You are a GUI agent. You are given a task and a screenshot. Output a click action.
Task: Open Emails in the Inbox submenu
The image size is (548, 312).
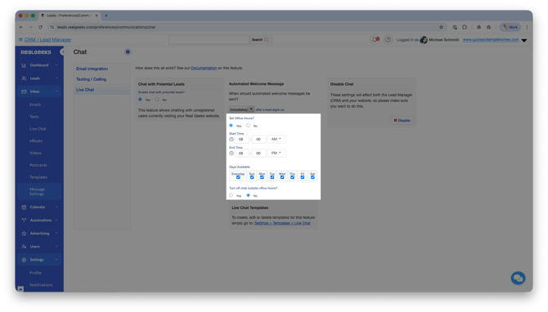[x=35, y=105]
